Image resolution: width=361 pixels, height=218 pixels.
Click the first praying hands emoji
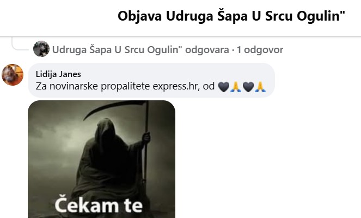tap(236, 87)
